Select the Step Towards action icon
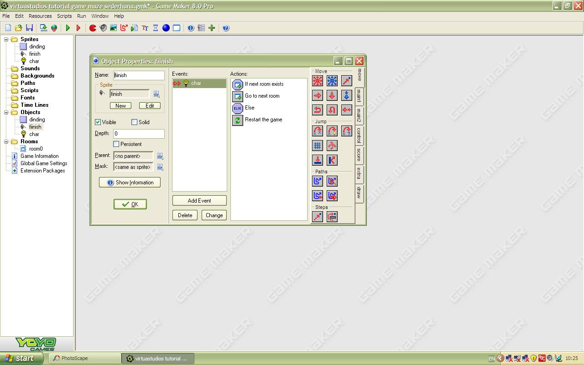The image size is (584, 365). [x=318, y=217]
